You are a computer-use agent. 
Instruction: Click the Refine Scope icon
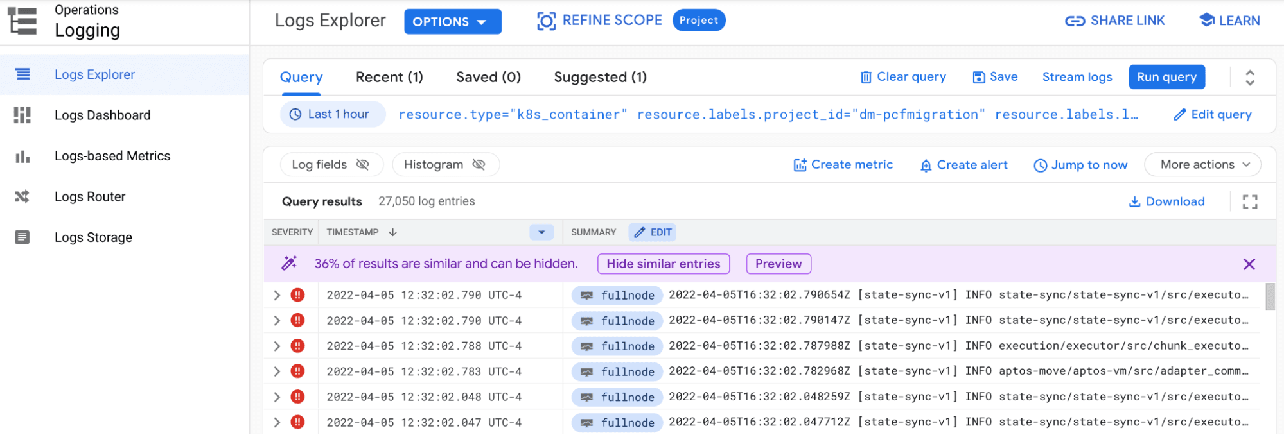click(x=546, y=21)
